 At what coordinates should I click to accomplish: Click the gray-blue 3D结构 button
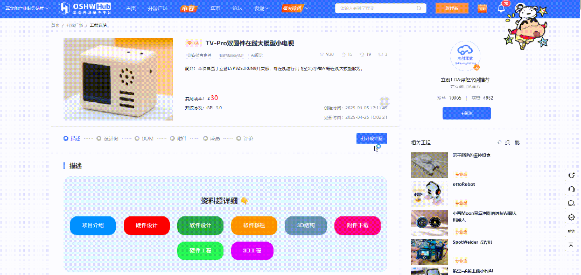coord(306,225)
